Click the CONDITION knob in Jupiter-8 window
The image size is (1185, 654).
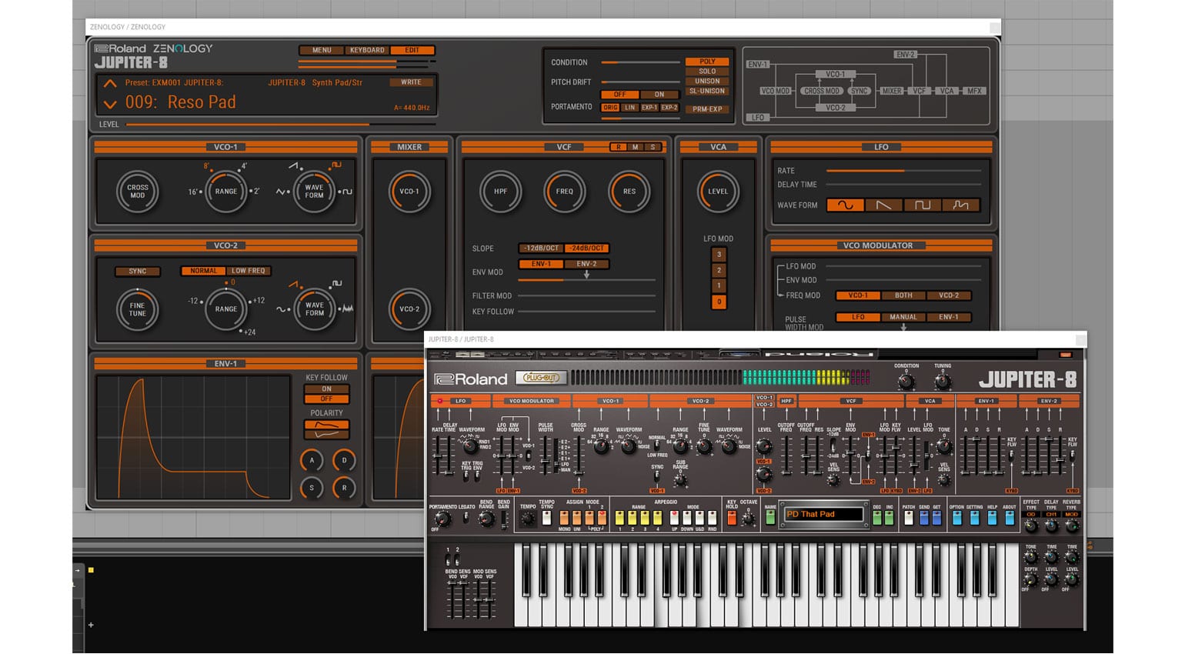(x=906, y=381)
